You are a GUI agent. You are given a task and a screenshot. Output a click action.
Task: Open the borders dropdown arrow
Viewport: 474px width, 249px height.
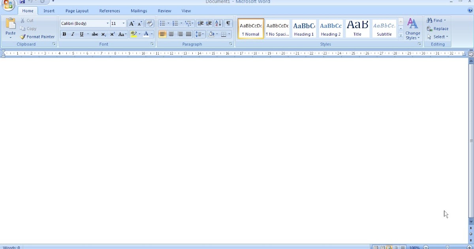(x=229, y=34)
